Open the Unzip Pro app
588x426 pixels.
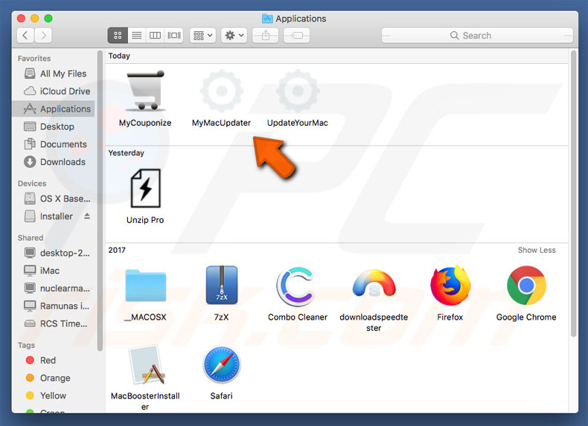(x=145, y=189)
